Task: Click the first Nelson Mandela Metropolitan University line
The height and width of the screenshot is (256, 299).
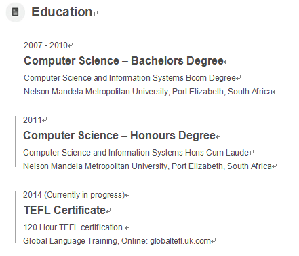Action: click(x=148, y=92)
